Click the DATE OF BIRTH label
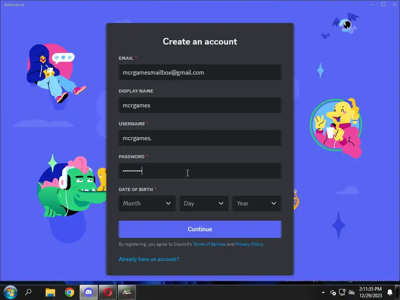The width and height of the screenshot is (400, 300). pyautogui.click(x=136, y=189)
